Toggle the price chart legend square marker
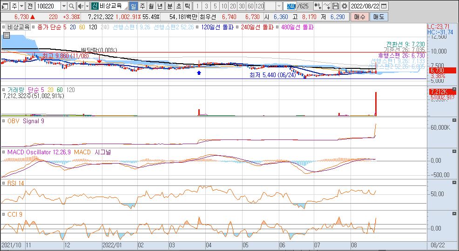Screen dimensions: 459x251 (4, 27)
